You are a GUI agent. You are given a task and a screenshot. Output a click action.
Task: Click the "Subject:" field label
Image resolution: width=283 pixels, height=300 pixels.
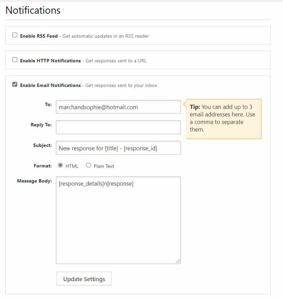pyautogui.click(x=42, y=145)
